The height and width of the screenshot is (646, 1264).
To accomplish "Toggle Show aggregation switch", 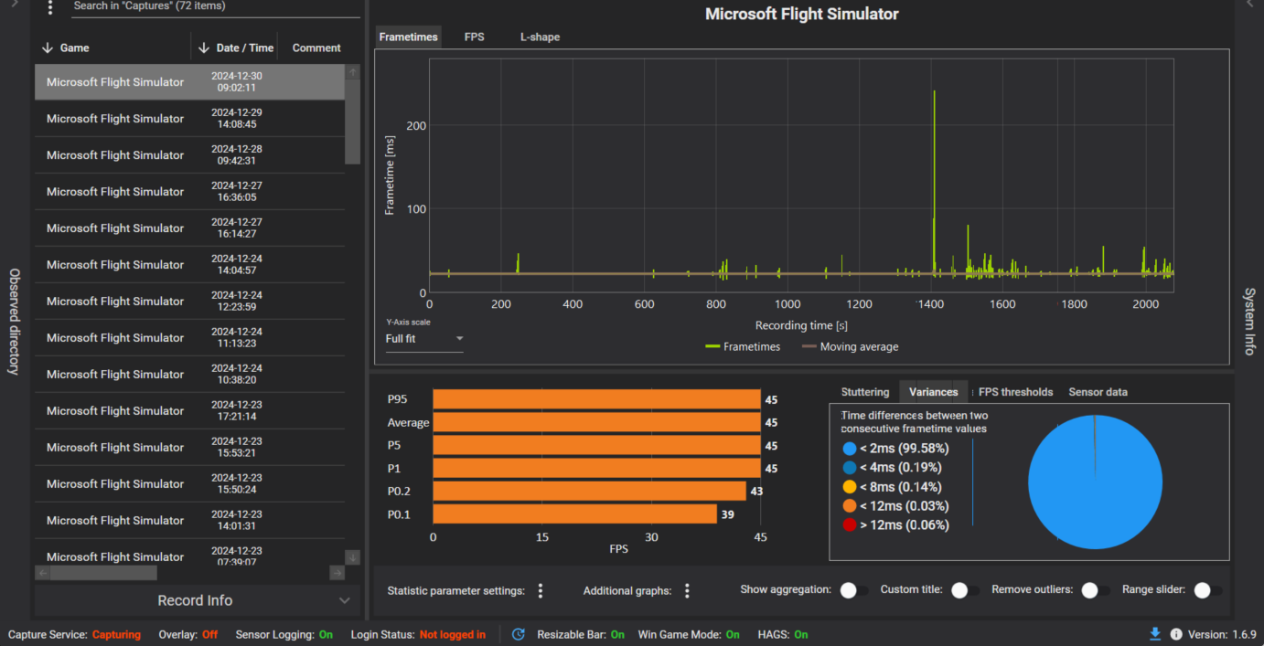I will [x=853, y=590].
